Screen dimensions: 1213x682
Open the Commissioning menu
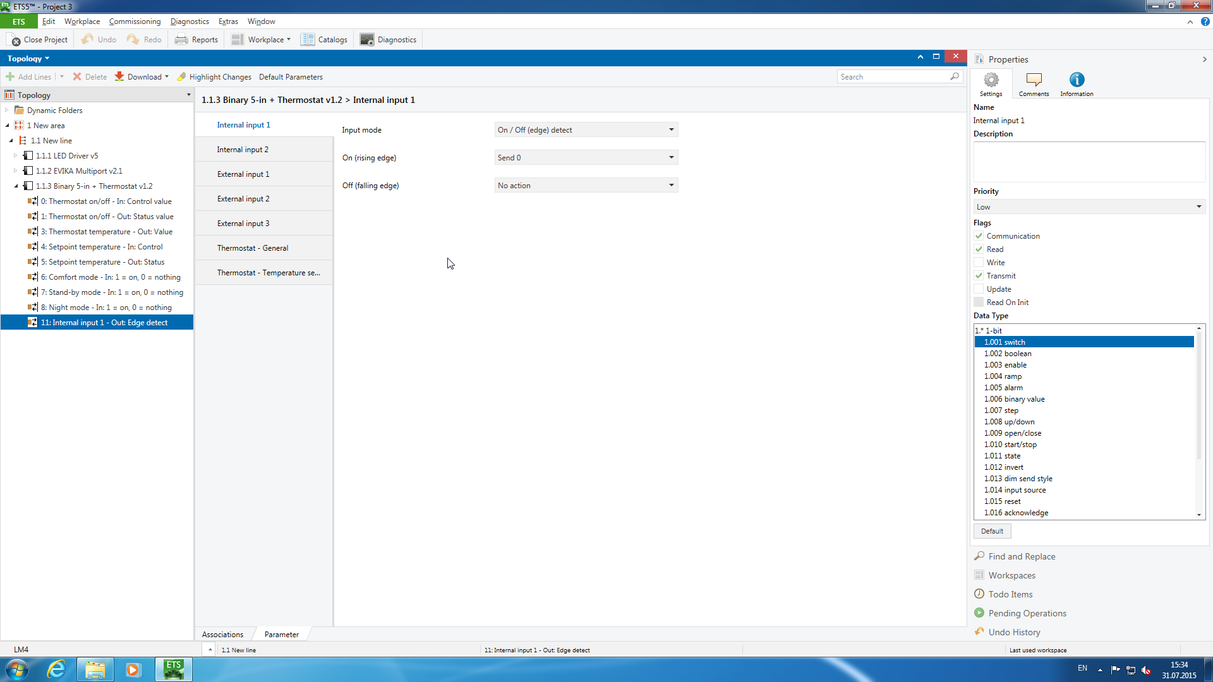[x=135, y=21]
